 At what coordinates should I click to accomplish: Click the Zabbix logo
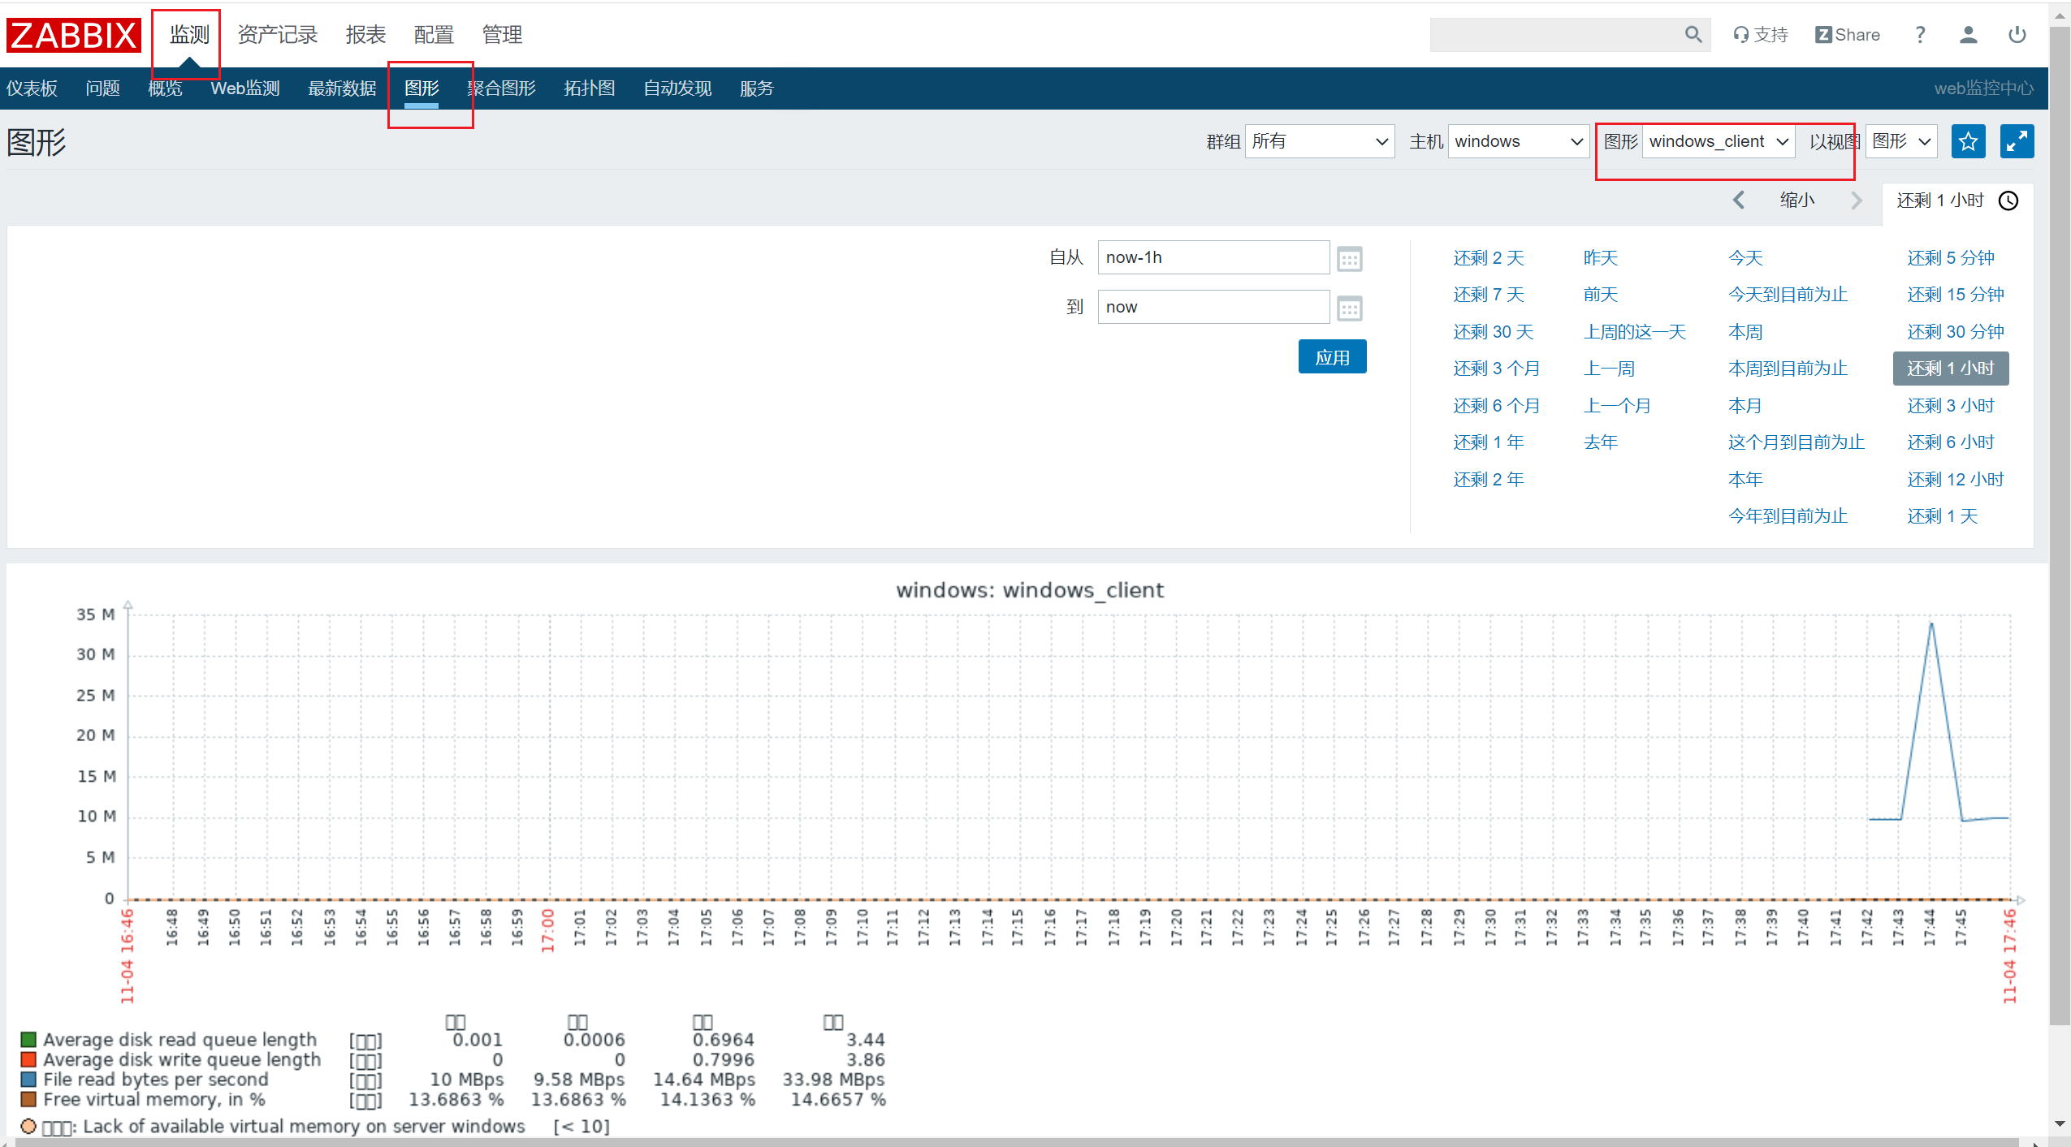[74, 36]
